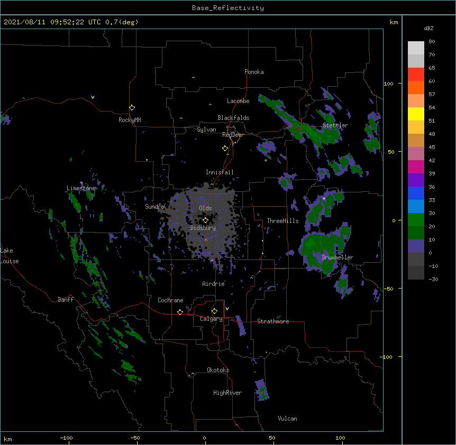Click the Stettler city label
The image size is (456, 445).
[x=335, y=125]
